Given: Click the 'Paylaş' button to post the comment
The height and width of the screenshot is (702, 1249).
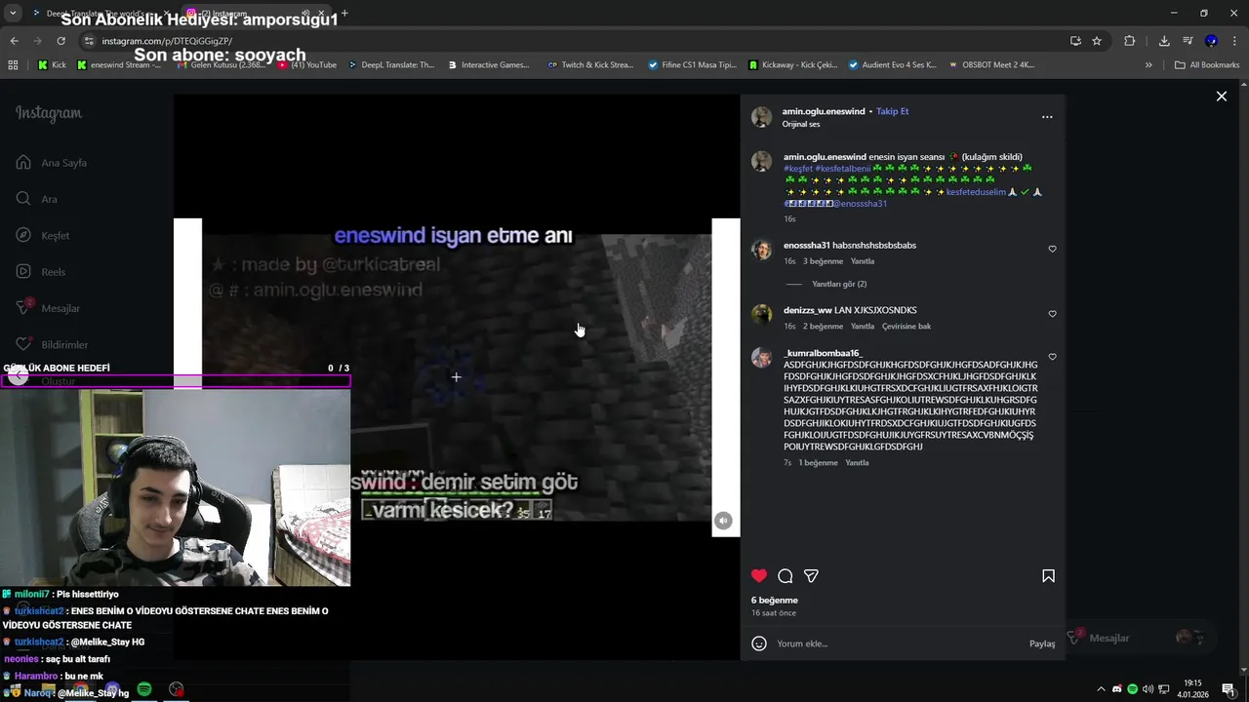Looking at the screenshot, I should pos(1042,643).
